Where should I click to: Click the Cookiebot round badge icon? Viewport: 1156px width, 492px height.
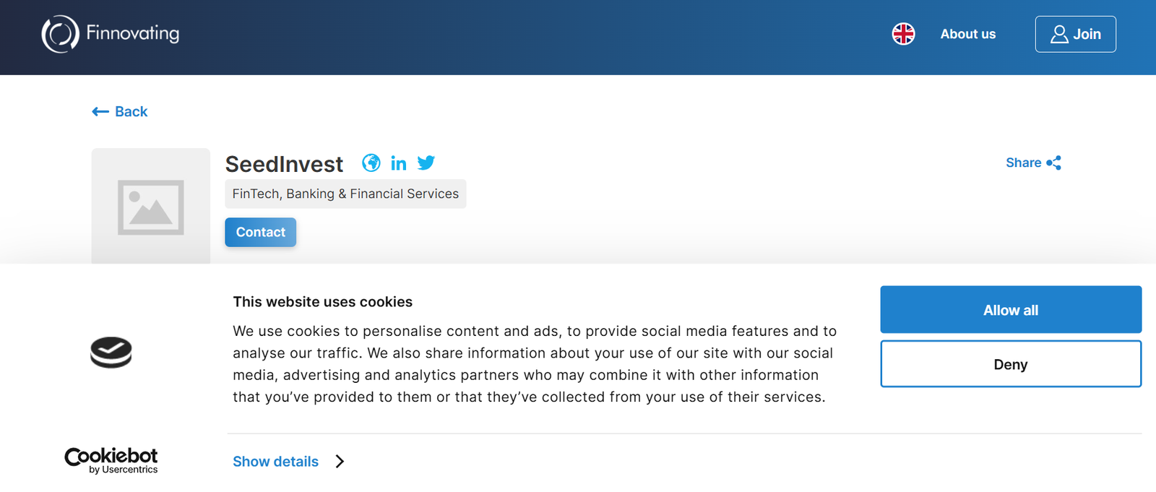click(111, 353)
